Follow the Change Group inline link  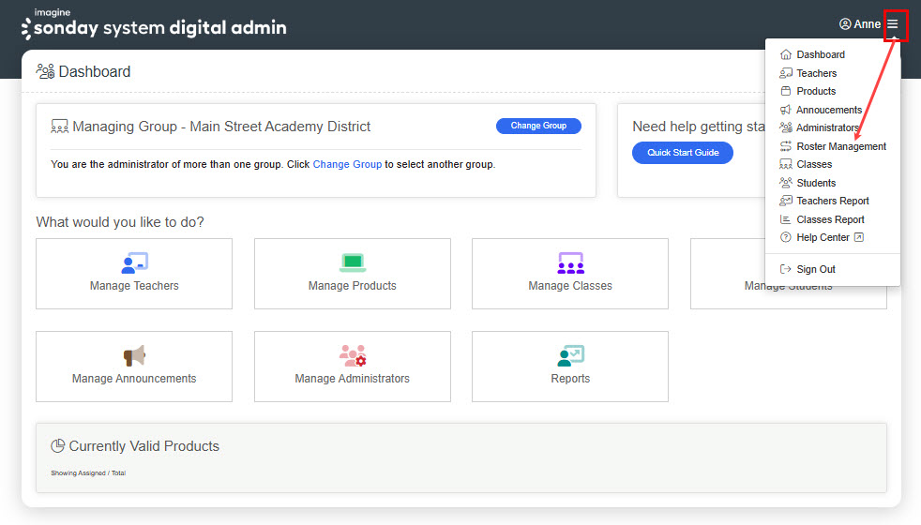[x=347, y=164]
